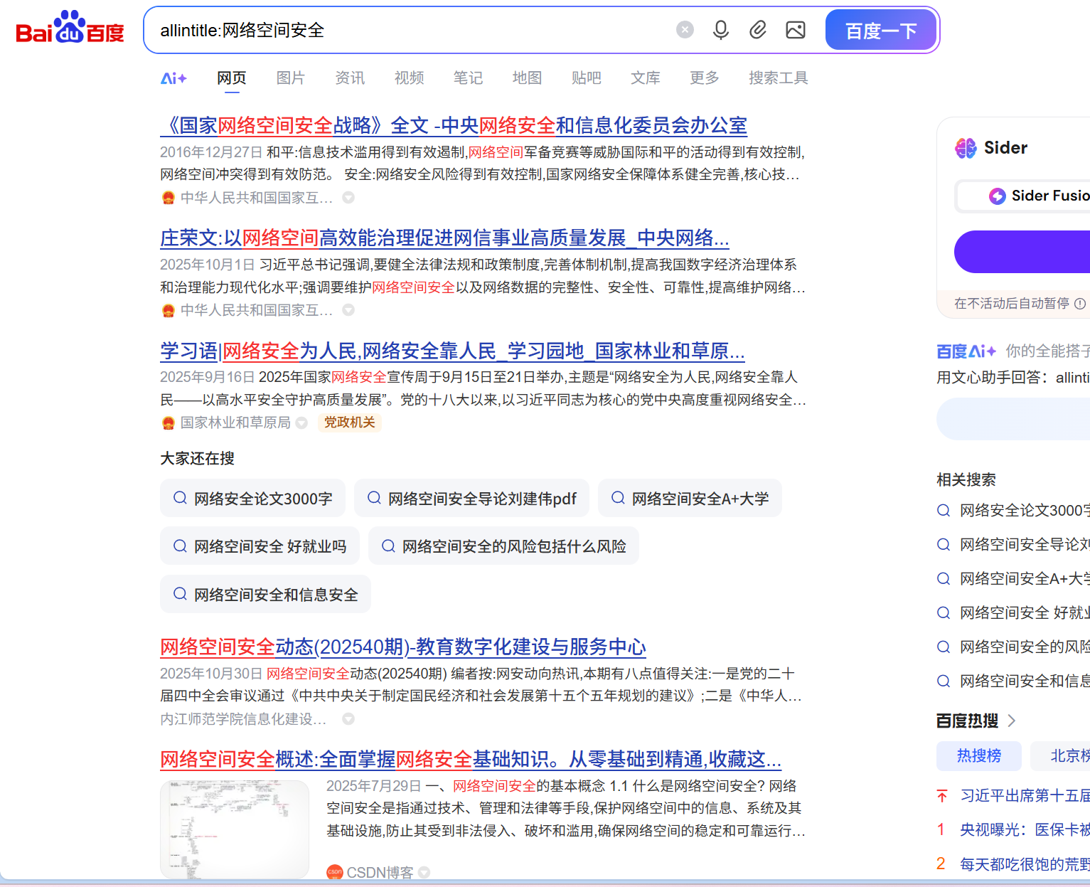Screen dimensions: 1090x887
Task: Select the 网页 tab
Action: point(232,78)
